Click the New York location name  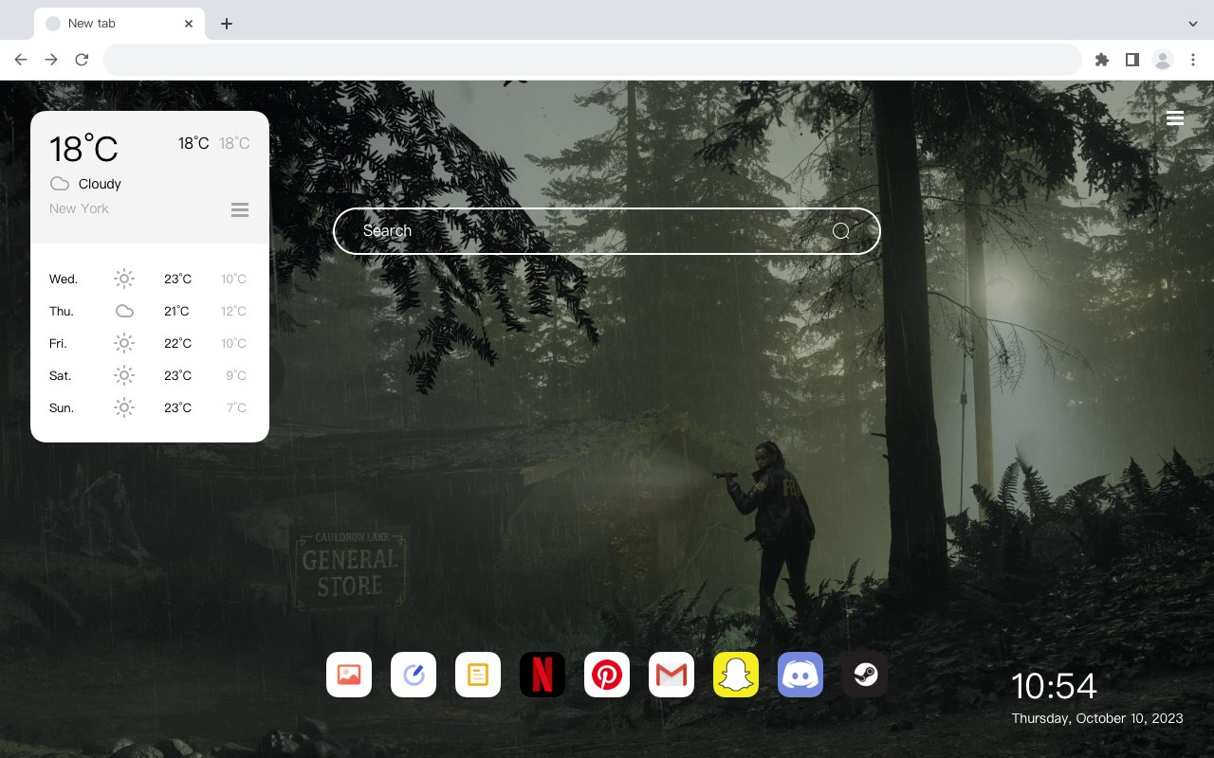tap(79, 208)
